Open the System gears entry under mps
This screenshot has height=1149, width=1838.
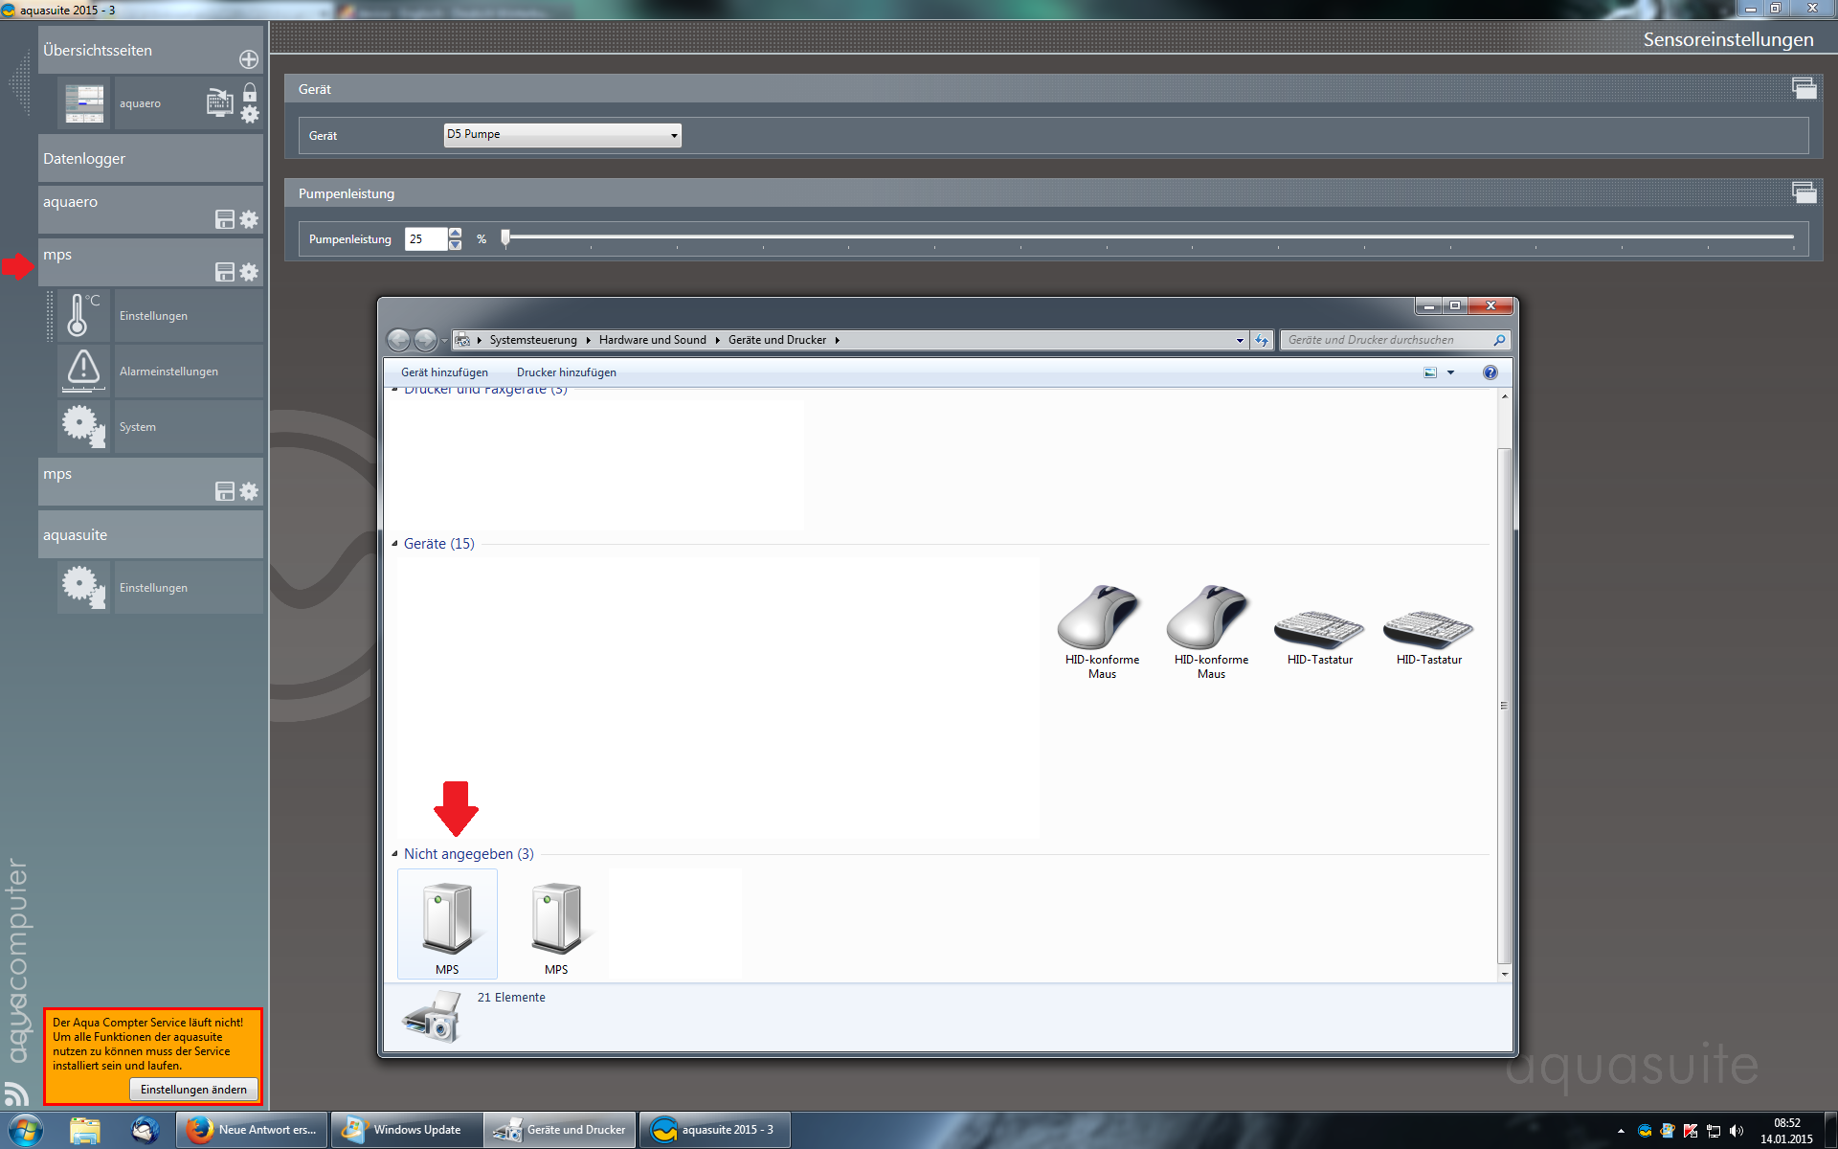tap(84, 426)
